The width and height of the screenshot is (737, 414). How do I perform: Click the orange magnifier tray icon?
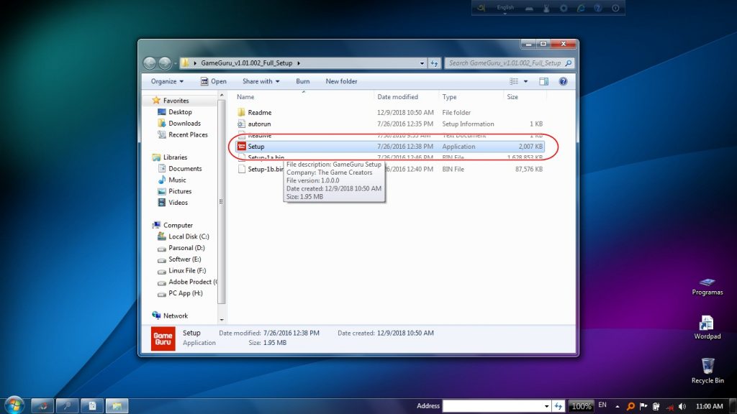coord(630,407)
